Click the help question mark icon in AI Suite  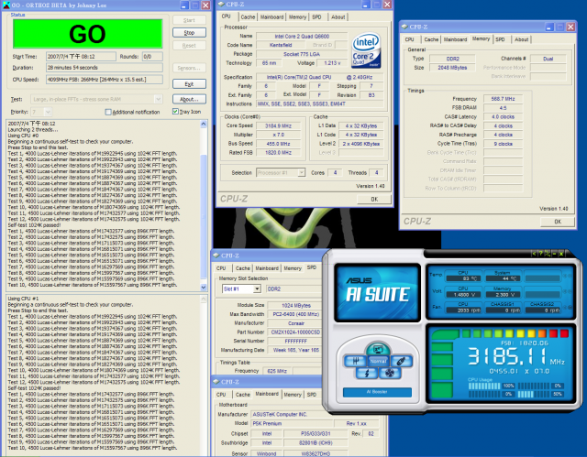pos(540,254)
